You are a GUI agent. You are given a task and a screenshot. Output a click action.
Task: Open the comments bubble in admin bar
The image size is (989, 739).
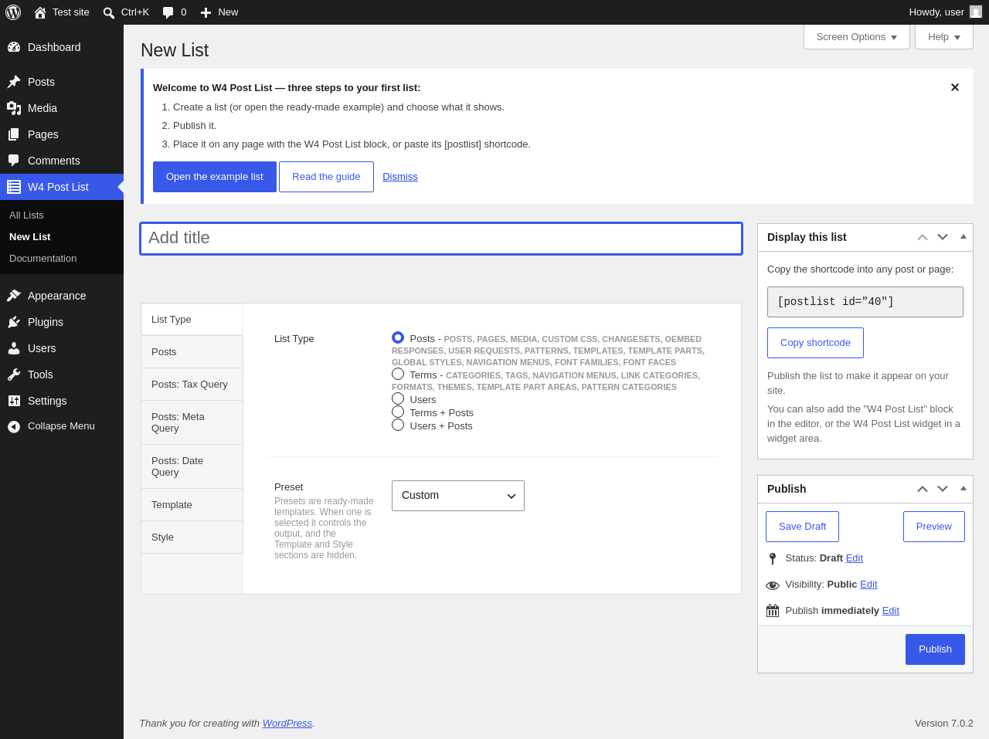[x=168, y=12]
